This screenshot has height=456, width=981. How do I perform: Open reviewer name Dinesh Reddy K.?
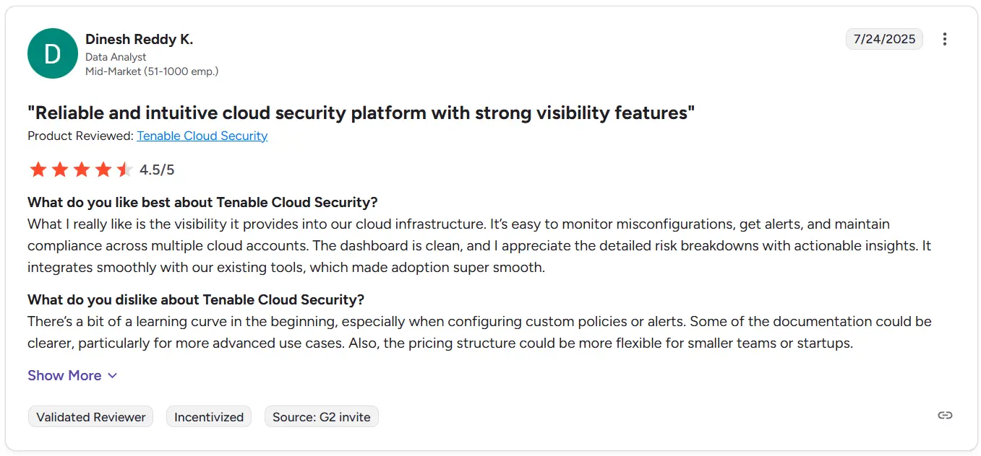[139, 39]
